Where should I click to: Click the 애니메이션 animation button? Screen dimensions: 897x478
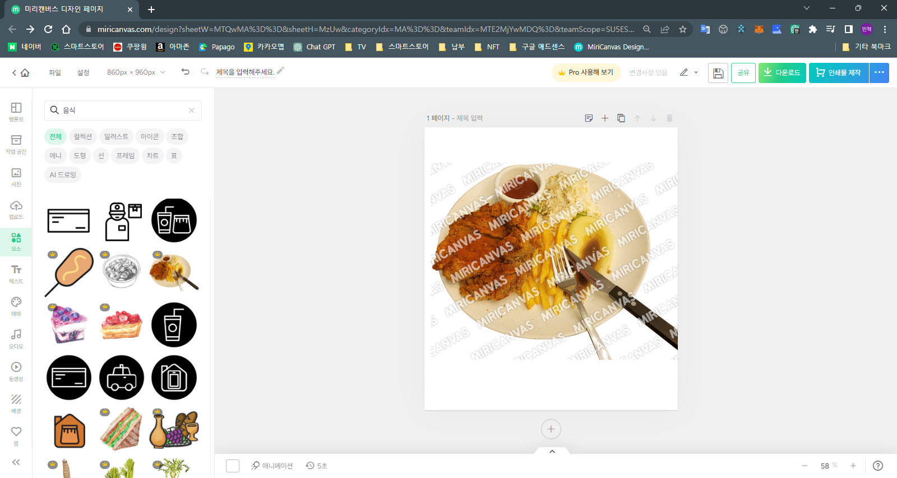[x=272, y=466]
